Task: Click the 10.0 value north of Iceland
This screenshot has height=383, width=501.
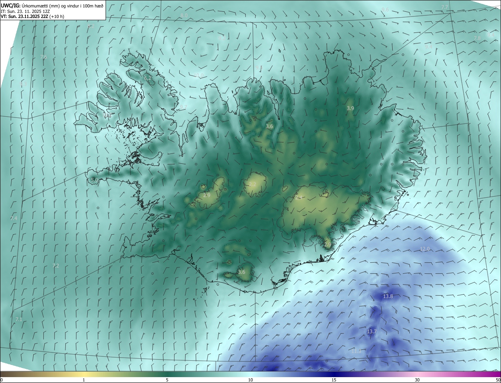Action: [198, 75]
